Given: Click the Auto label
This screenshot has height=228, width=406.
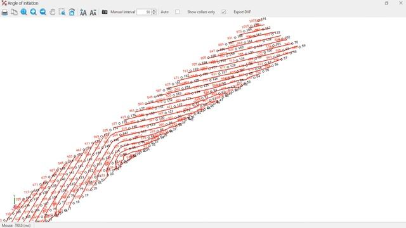Looking at the screenshot, I should 165,12.
